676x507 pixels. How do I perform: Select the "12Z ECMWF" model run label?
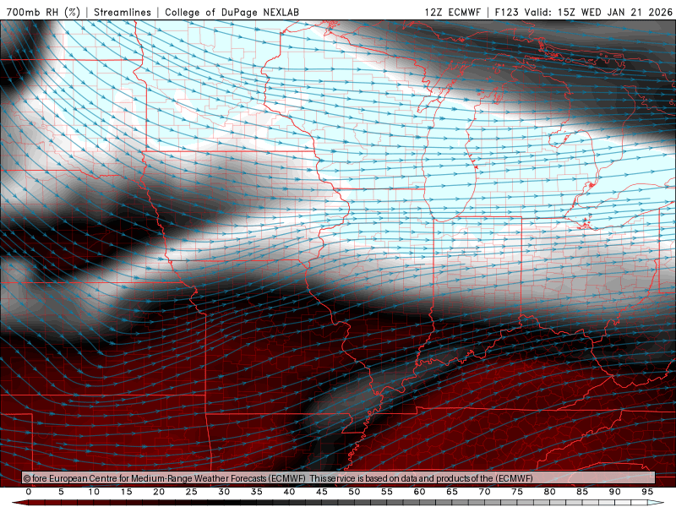[452, 12]
